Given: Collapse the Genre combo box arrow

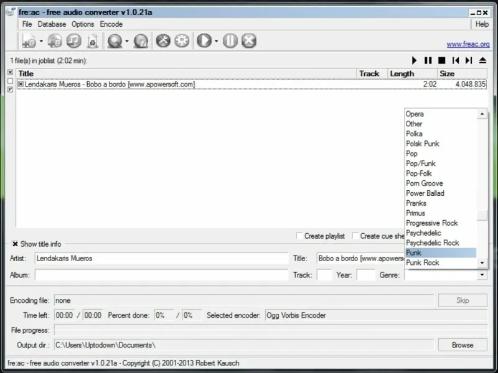Looking at the screenshot, I should click(482, 275).
